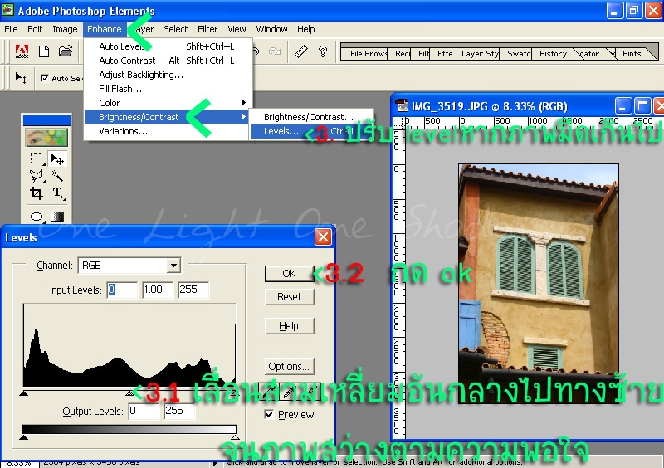Open the View menu
The height and width of the screenshot is (468, 664).
(x=237, y=29)
